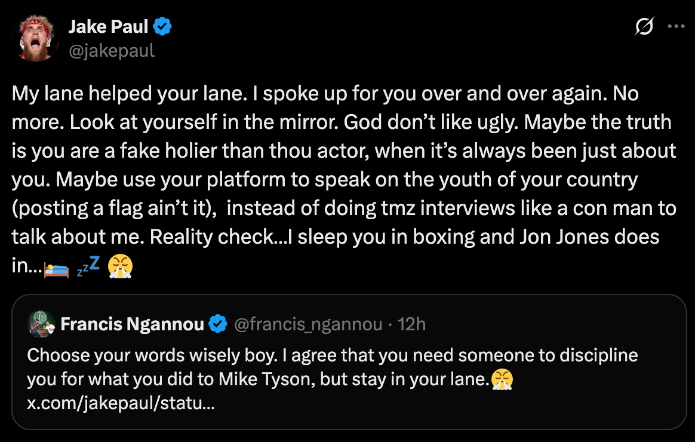
Task: Click the 12h timestamp
Action: [x=412, y=324]
